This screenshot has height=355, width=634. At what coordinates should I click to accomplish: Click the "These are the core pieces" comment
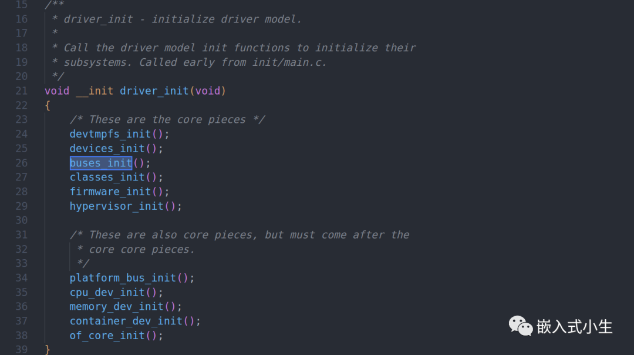click(x=167, y=120)
